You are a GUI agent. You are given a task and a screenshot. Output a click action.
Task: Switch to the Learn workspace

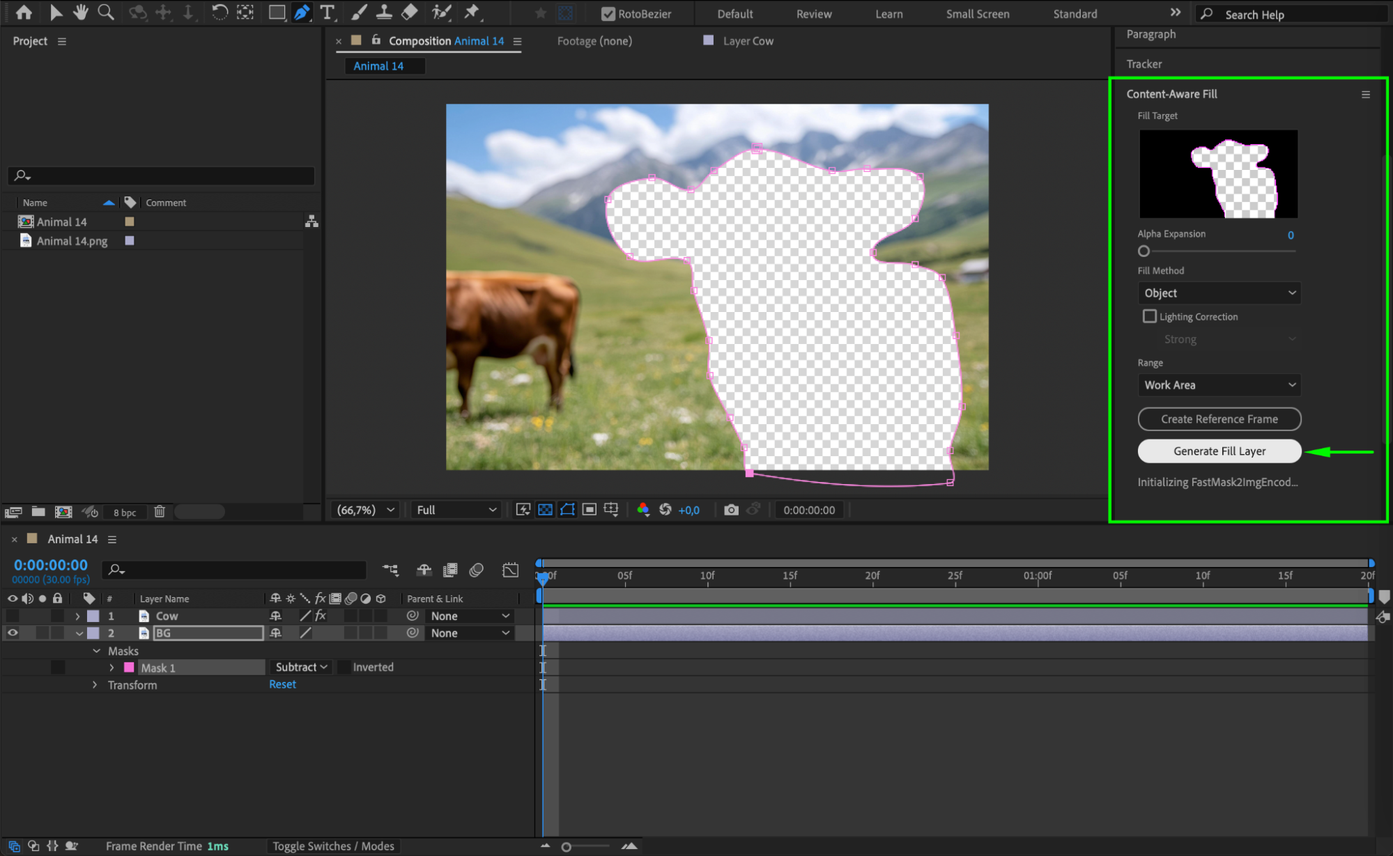click(x=888, y=14)
